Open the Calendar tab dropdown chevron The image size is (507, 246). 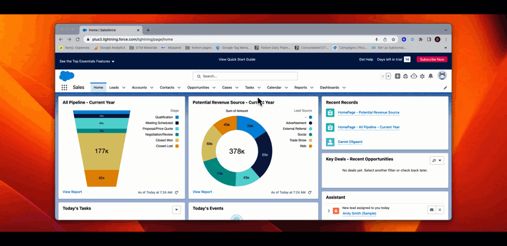coord(286,88)
